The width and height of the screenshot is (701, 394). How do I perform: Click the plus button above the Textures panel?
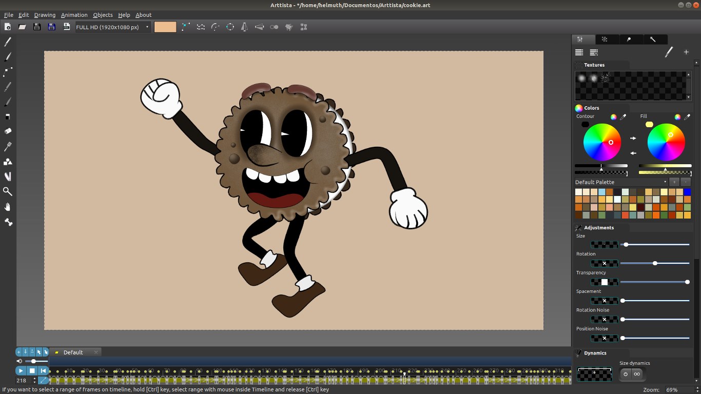click(686, 52)
